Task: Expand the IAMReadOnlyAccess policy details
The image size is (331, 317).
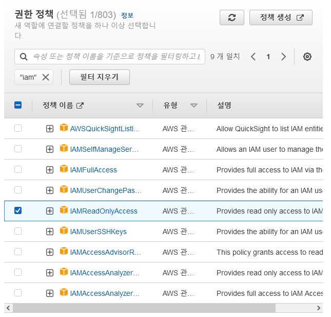Action: (50, 211)
